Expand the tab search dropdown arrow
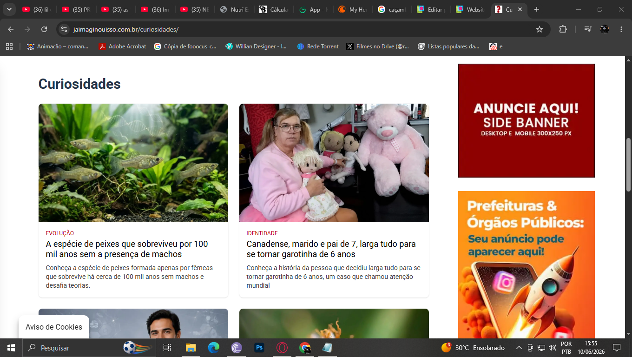This screenshot has width=632, height=357. click(x=9, y=9)
